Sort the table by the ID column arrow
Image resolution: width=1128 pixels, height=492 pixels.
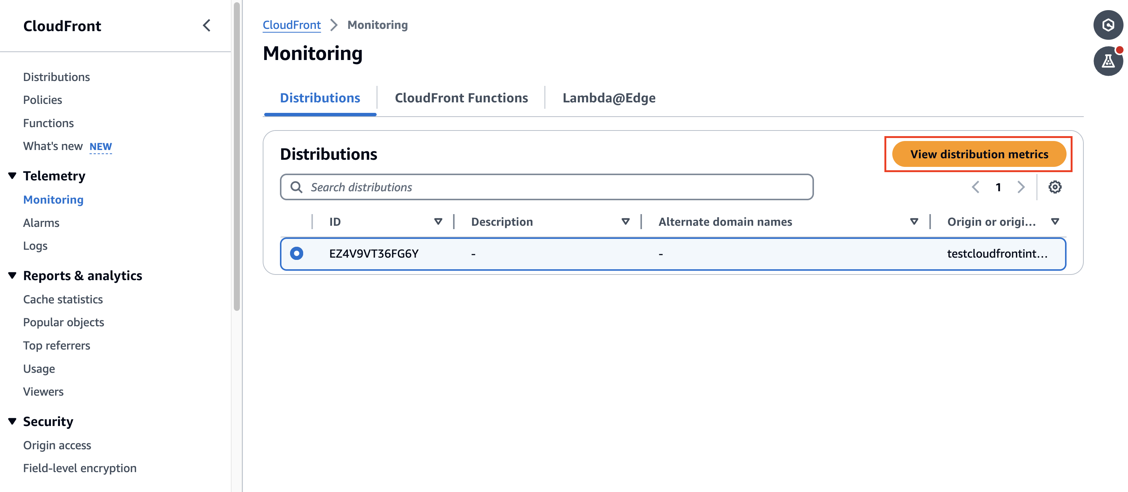point(438,221)
